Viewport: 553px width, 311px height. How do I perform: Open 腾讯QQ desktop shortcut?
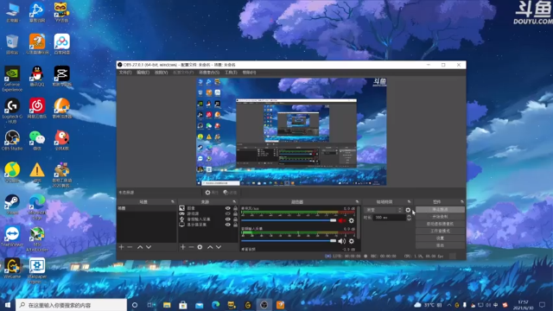37,76
